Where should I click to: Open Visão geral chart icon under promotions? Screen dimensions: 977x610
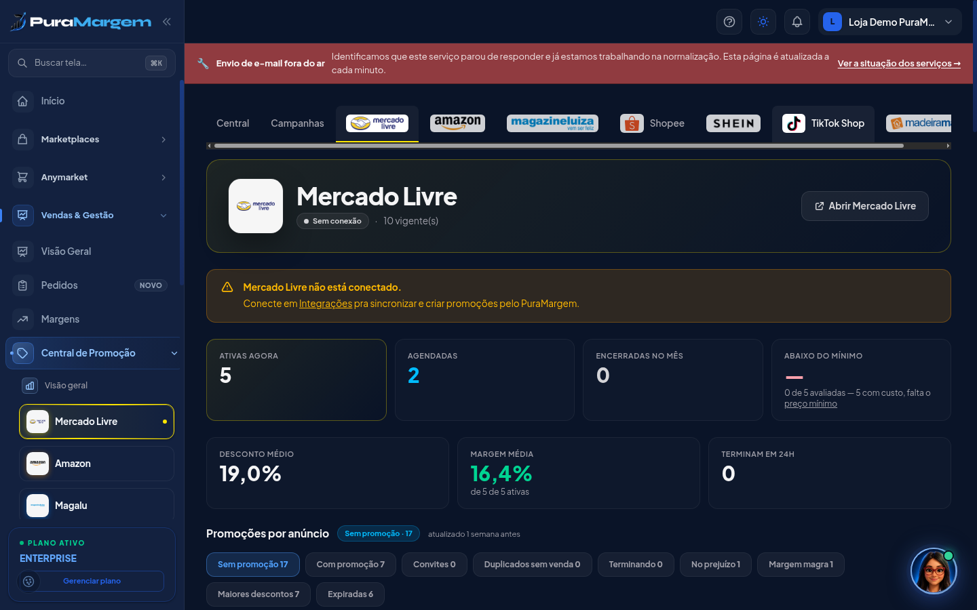pos(30,386)
